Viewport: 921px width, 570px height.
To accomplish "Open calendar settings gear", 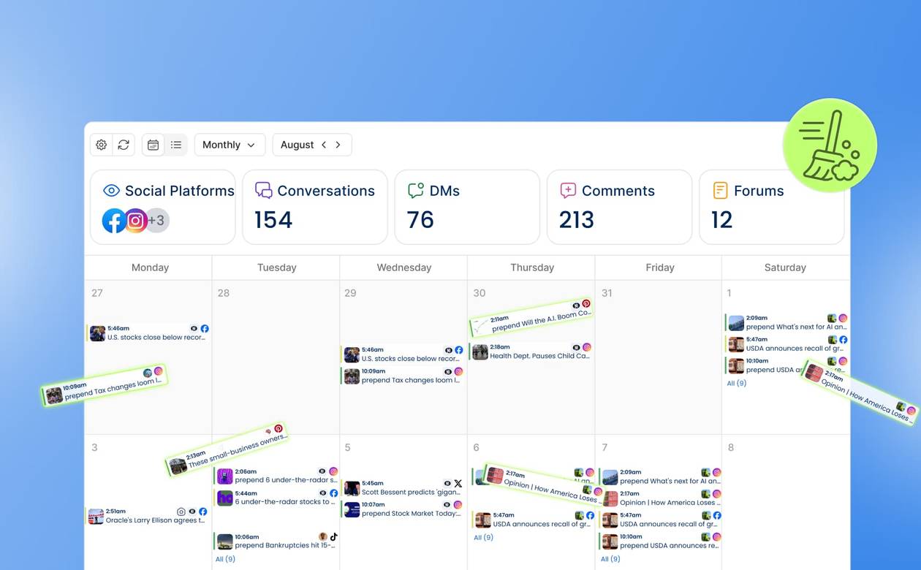I will pos(102,145).
